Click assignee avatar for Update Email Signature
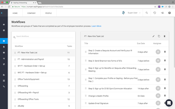The width and height of the screenshot is (175, 109). pos(158,103)
